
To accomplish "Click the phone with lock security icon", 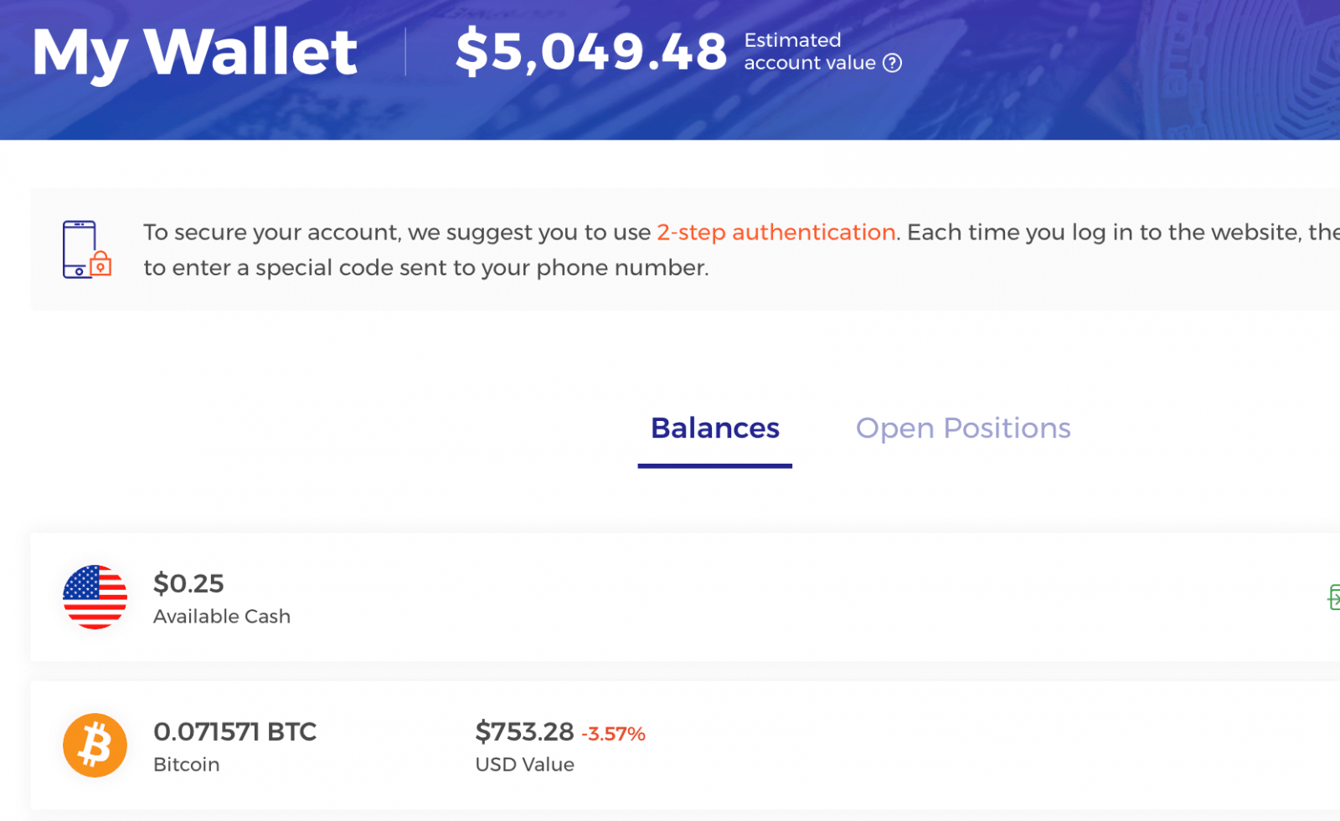I will 87,249.
